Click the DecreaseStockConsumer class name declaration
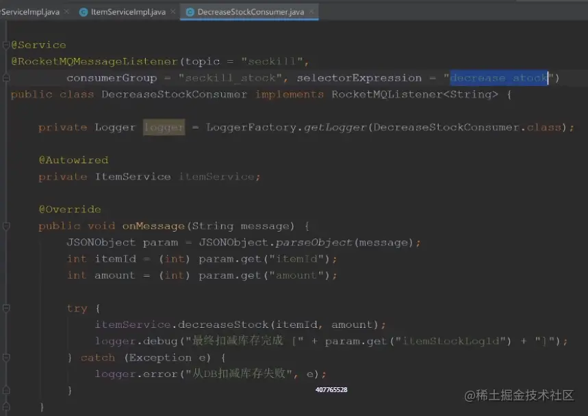The image size is (588, 416). click(175, 94)
